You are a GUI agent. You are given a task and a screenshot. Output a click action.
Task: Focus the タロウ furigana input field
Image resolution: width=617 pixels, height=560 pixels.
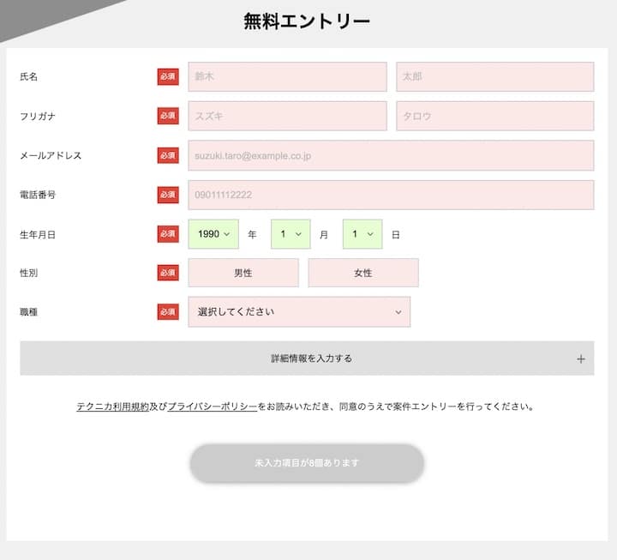tap(494, 116)
